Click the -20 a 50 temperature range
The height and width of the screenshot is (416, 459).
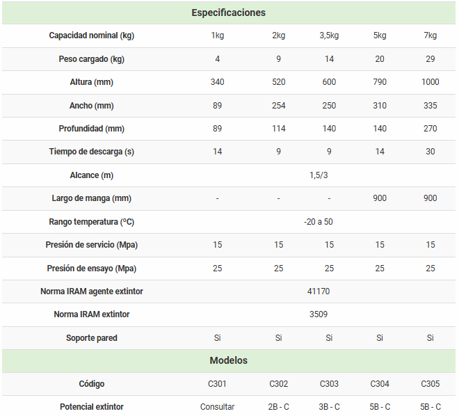319,221
